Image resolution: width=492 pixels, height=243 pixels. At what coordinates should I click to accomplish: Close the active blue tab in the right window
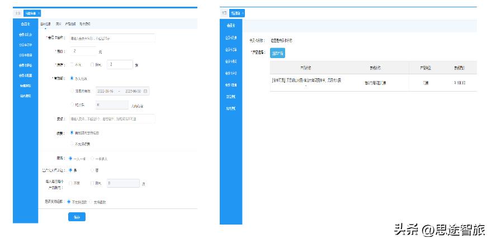[x=242, y=13]
